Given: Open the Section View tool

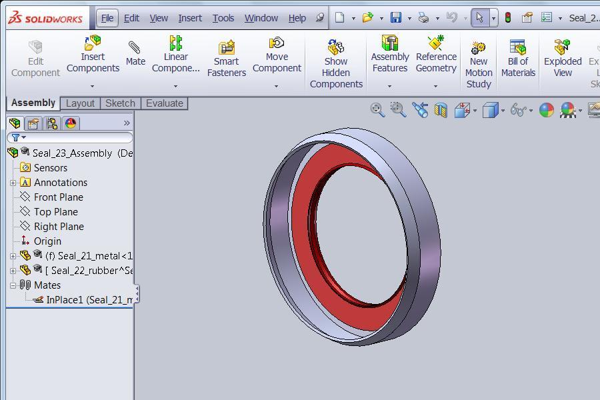Looking at the screenshot, I should 441,110.
